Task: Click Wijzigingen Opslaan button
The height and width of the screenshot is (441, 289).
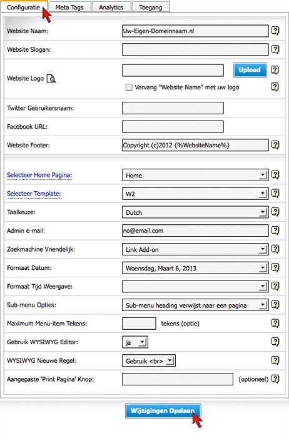Action: pyautogui.click(x=163, y=410)
